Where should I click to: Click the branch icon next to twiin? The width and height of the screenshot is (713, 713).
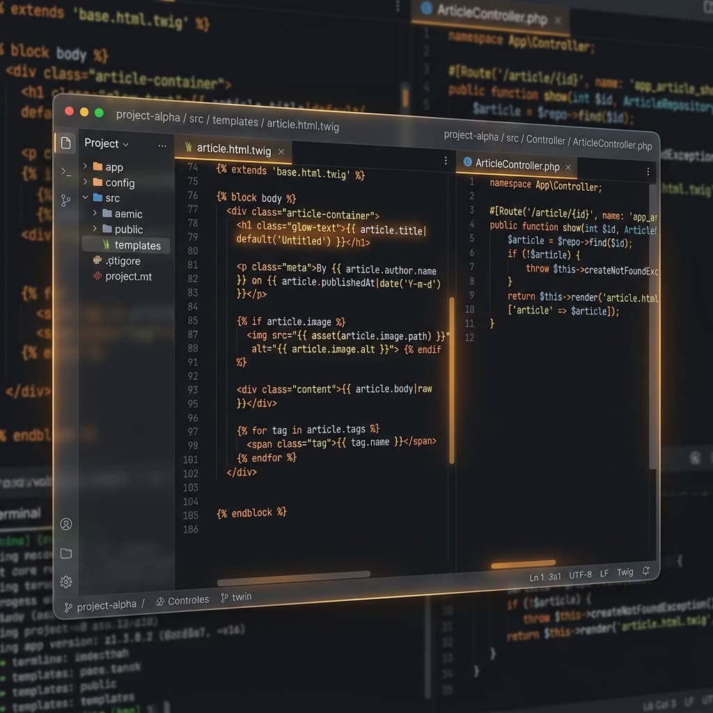[x=224, y=597]
